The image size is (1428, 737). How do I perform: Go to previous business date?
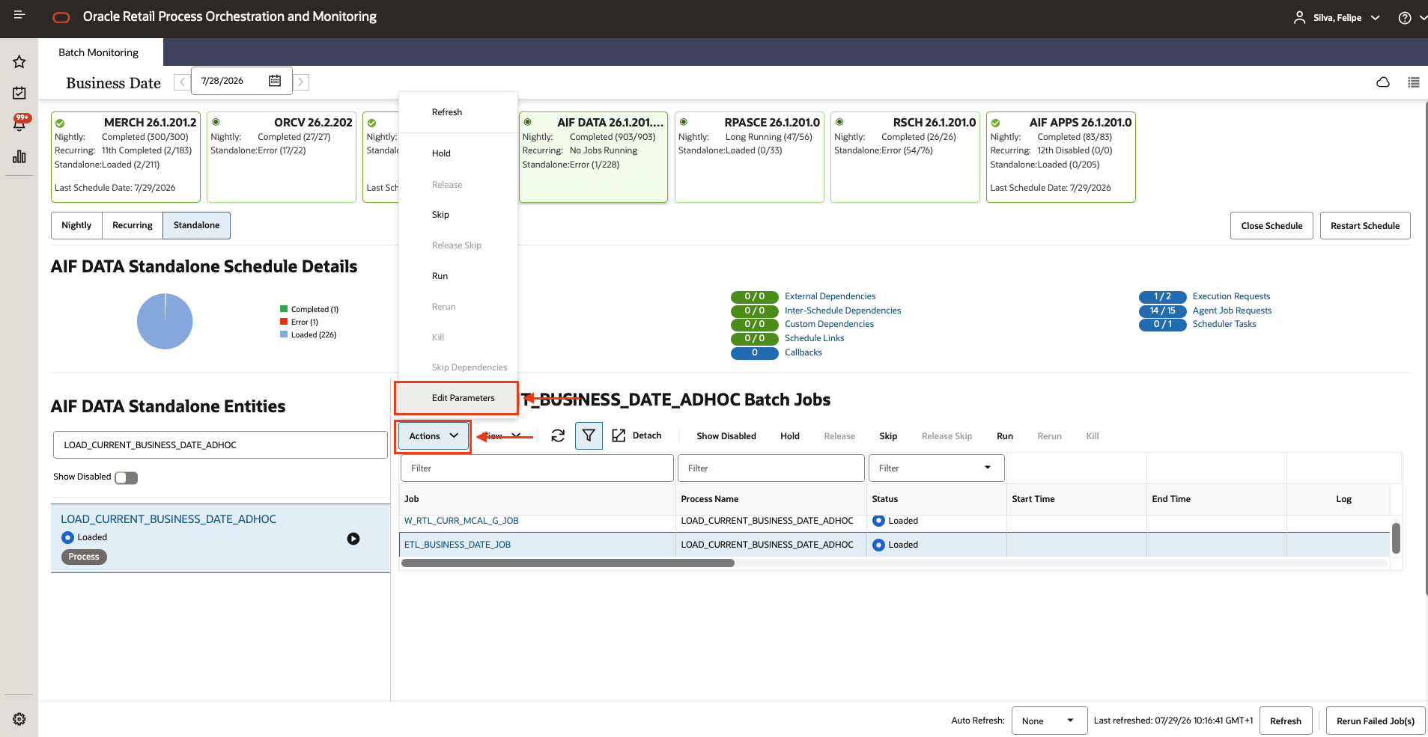tap(181, 82)
